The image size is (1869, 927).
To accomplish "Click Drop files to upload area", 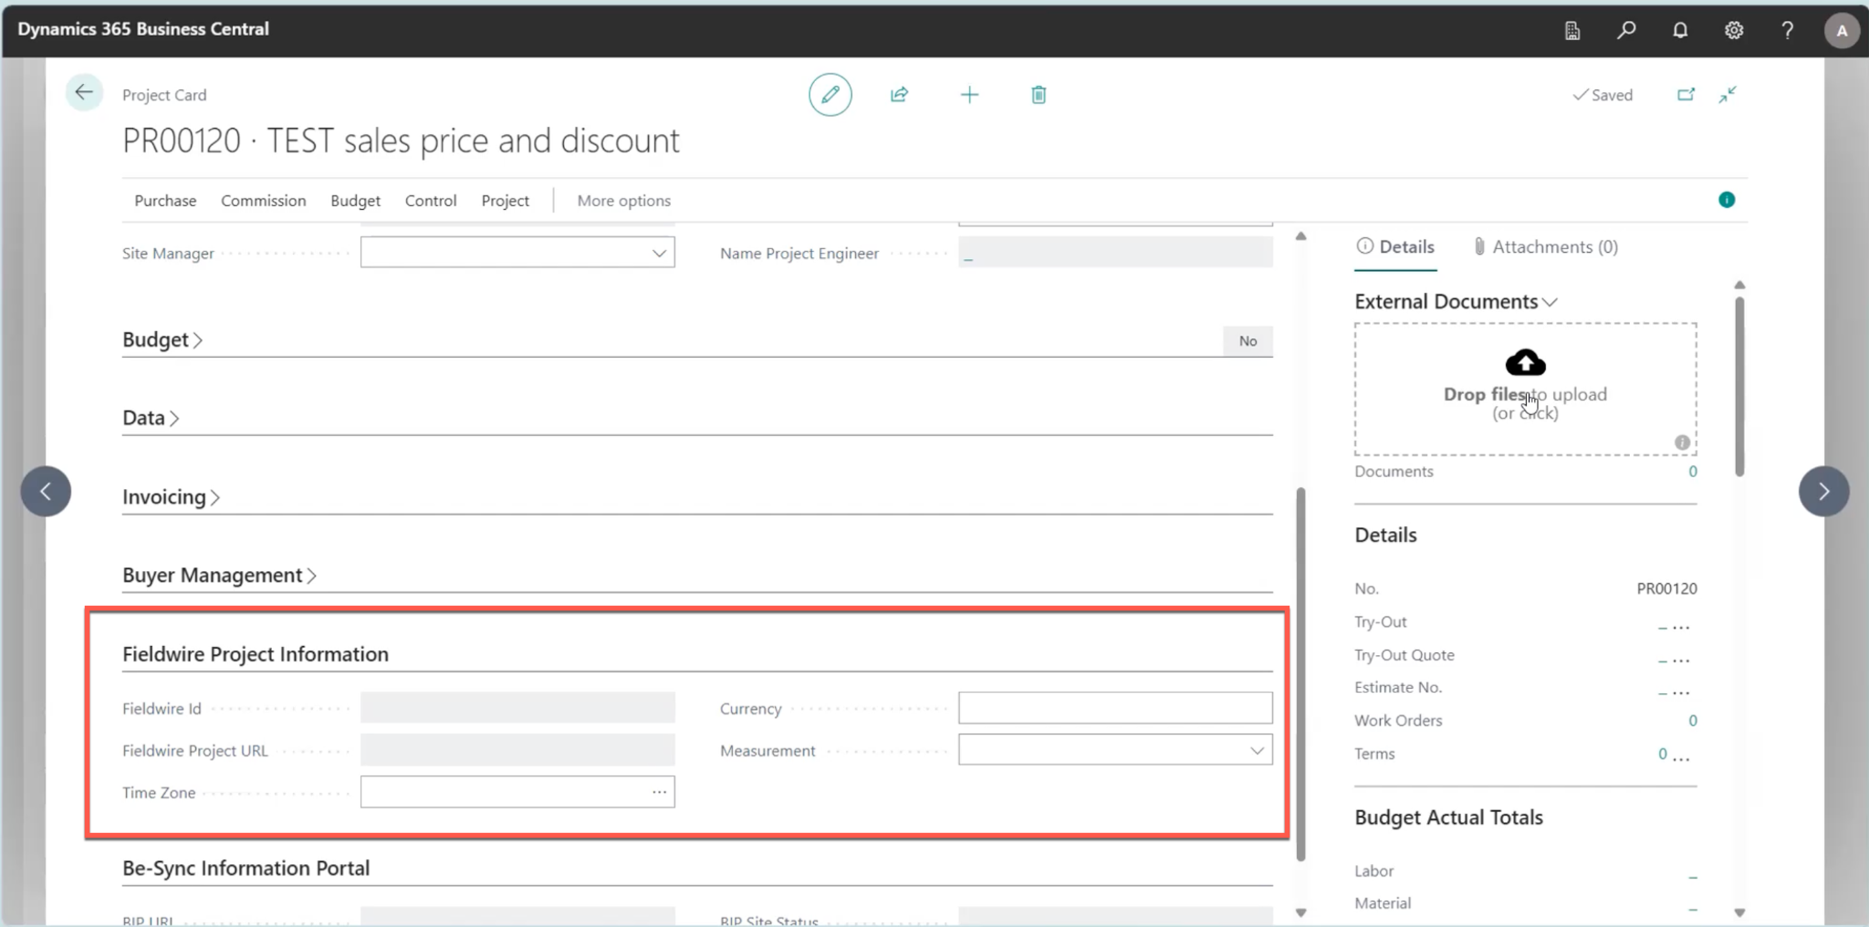I will [1525, 389].
